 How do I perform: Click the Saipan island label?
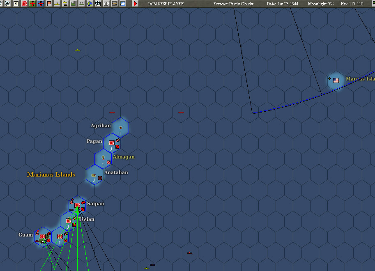pyautogui.click(x=96, y=204)
